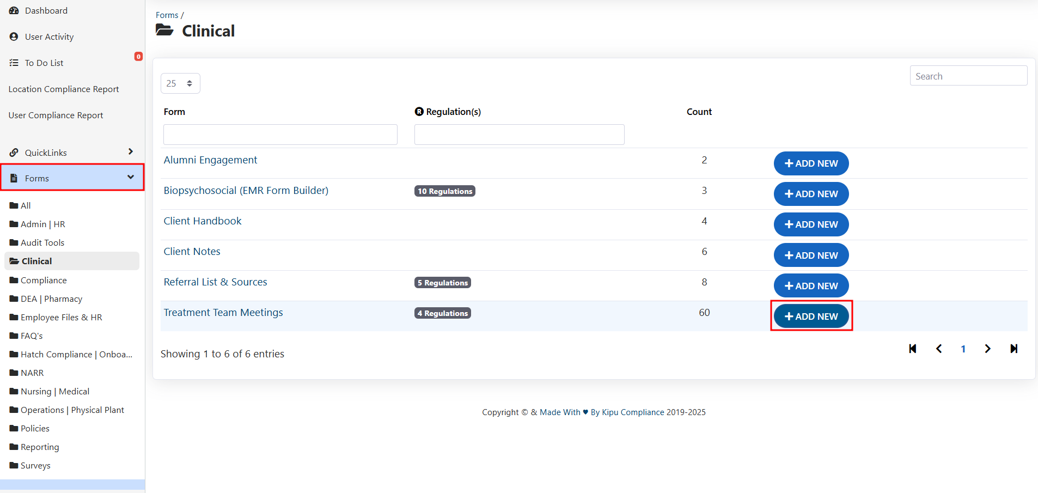This screenshot has height=493, width=1038.
Task: Open the Compliance folder in sidebar
Action: [x=44, y=280]
